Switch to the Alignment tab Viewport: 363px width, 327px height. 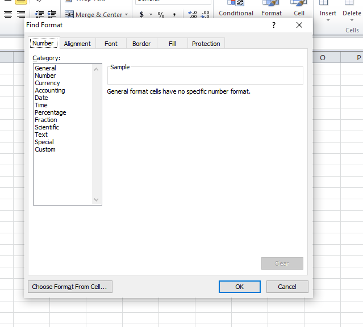coord(77,44)
